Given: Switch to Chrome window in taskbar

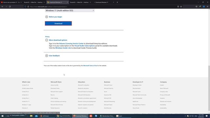Looking at the screenshot, I should [x=64, y=116].
